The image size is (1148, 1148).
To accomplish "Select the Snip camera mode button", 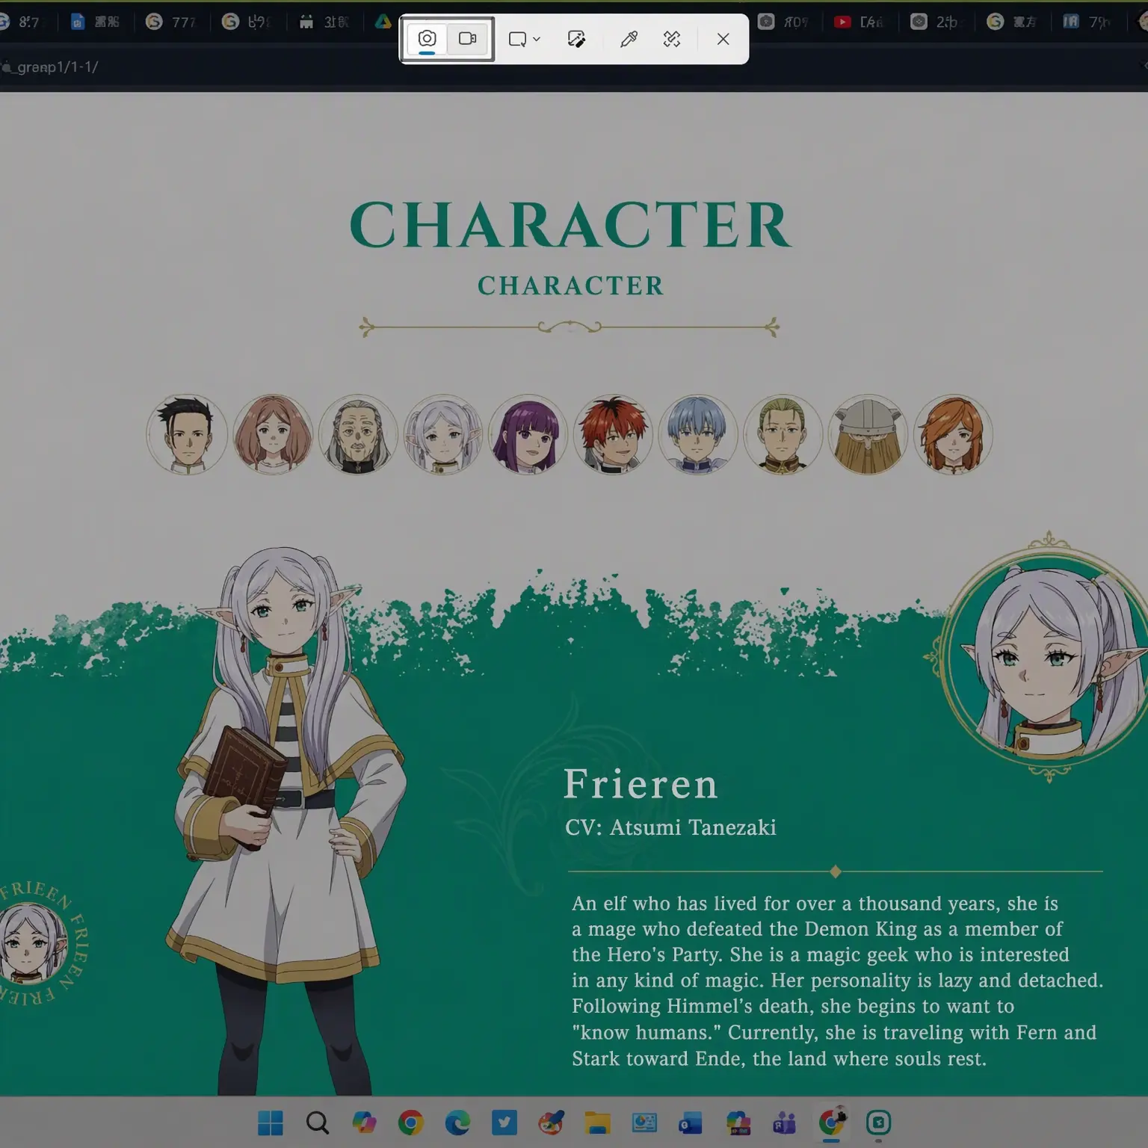I will 427,39.
